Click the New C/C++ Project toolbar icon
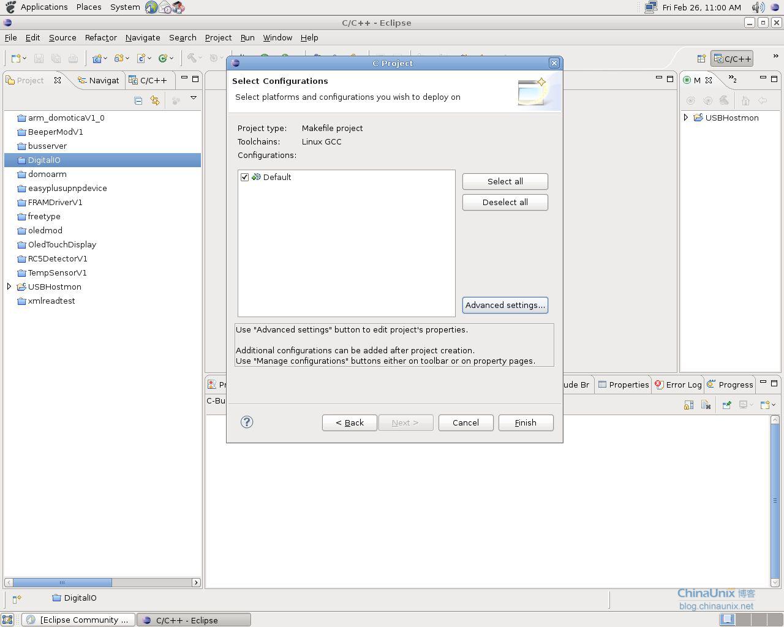 point(97,58)
